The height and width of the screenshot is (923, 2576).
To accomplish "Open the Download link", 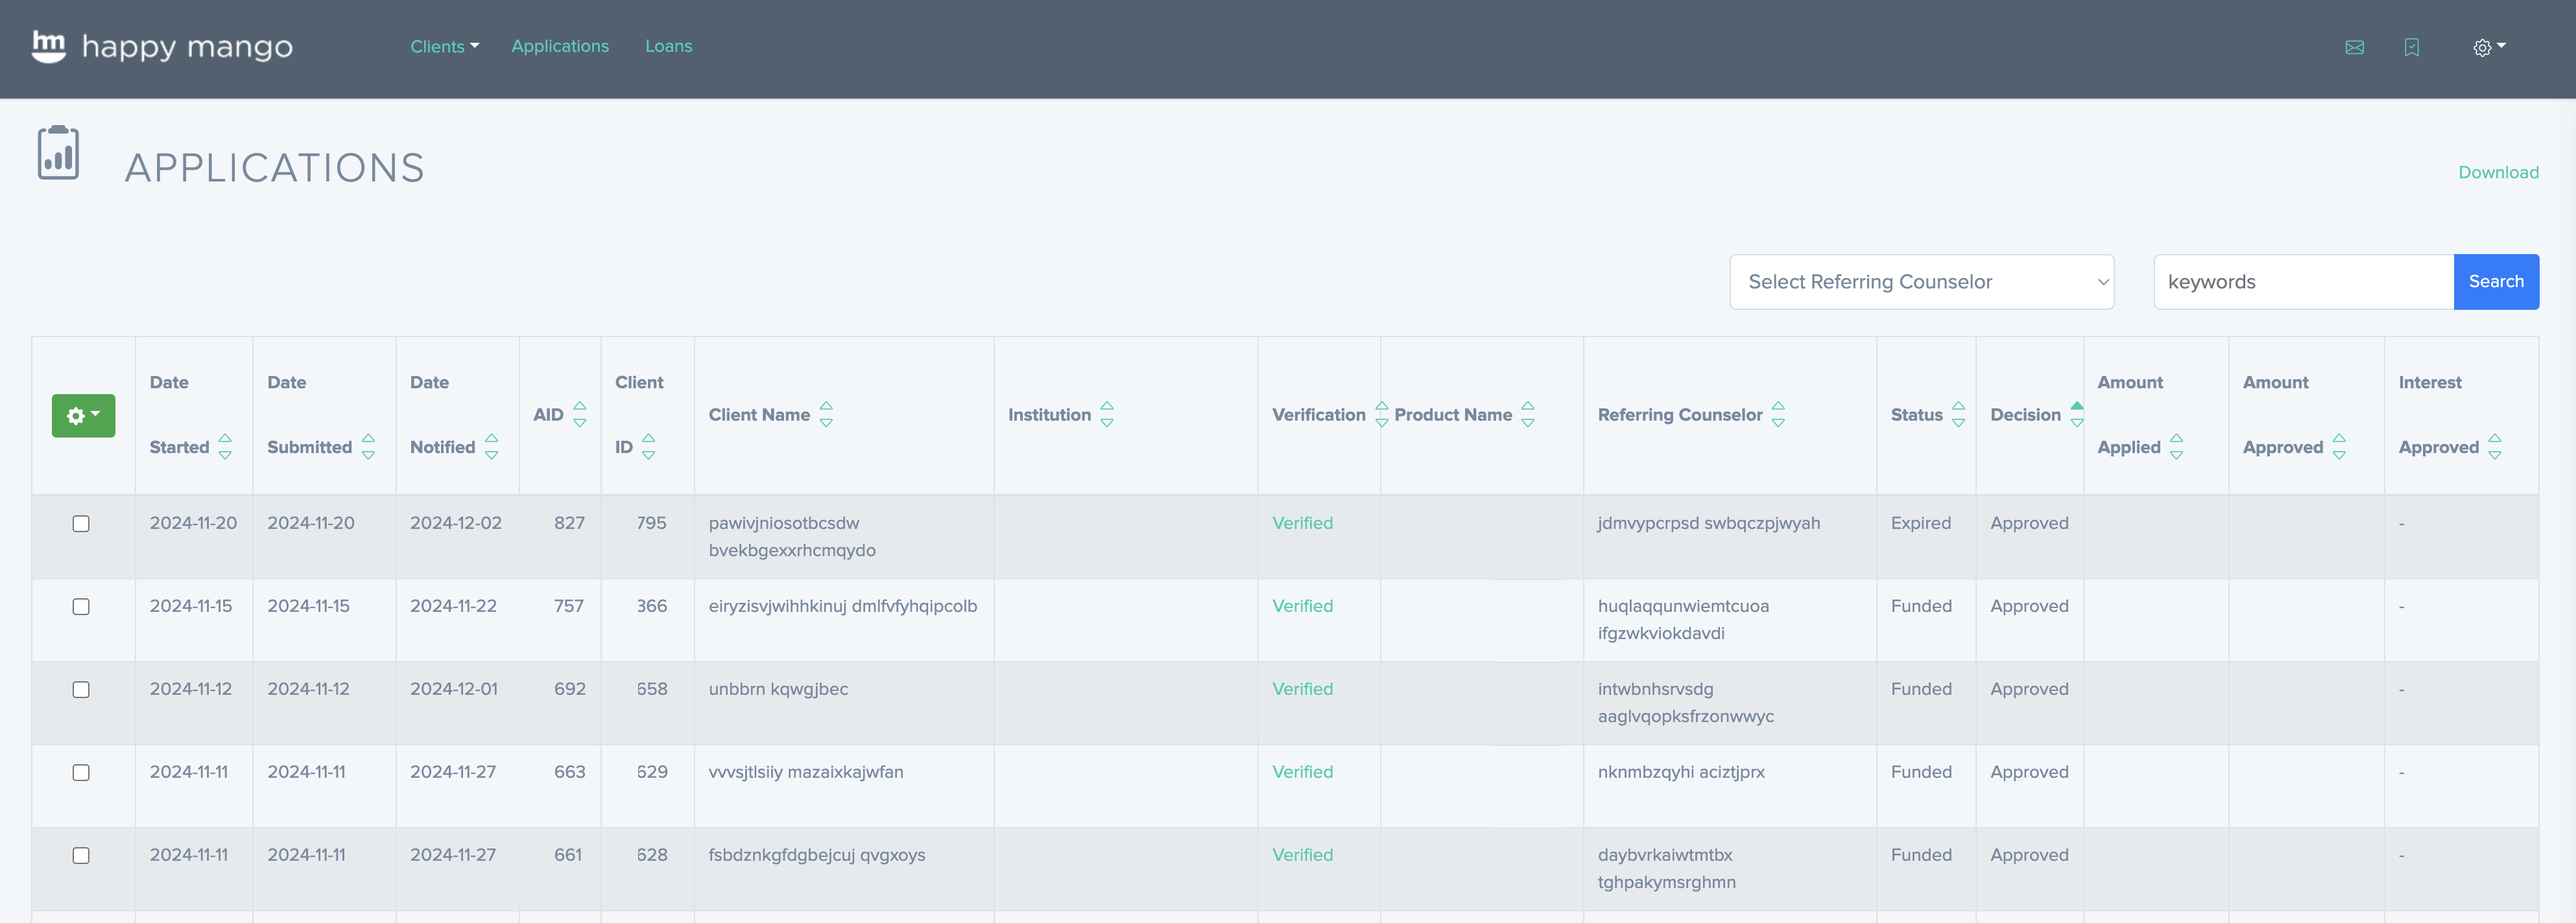I will click(x=2498, y=172).
